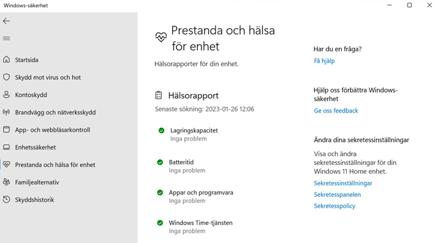
Task: Click the Brandvägg network signal icon
Action: [6, 112]
